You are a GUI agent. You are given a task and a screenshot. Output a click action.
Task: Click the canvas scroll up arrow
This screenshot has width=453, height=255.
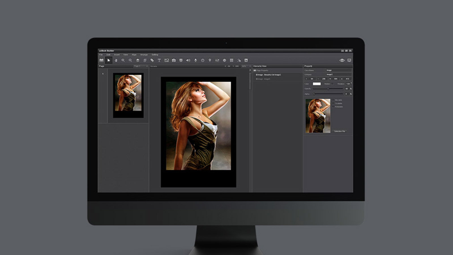[x=250, y=70]
